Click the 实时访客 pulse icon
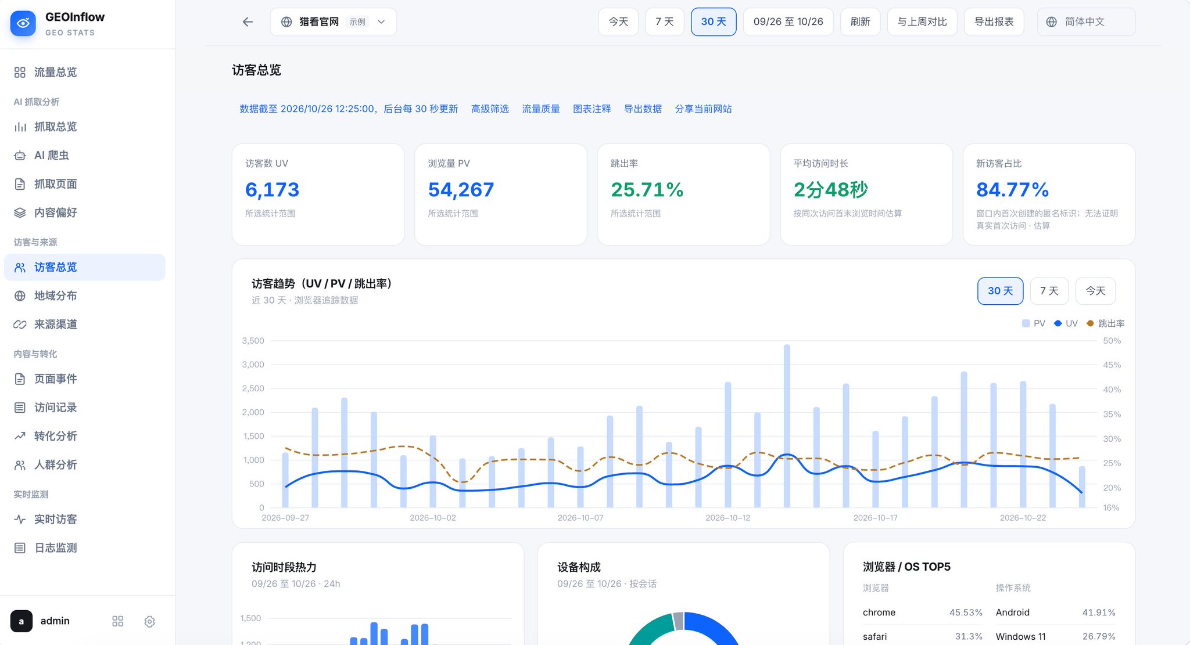The height and width of the screenshot is (645, 1190). coord(20,519)
